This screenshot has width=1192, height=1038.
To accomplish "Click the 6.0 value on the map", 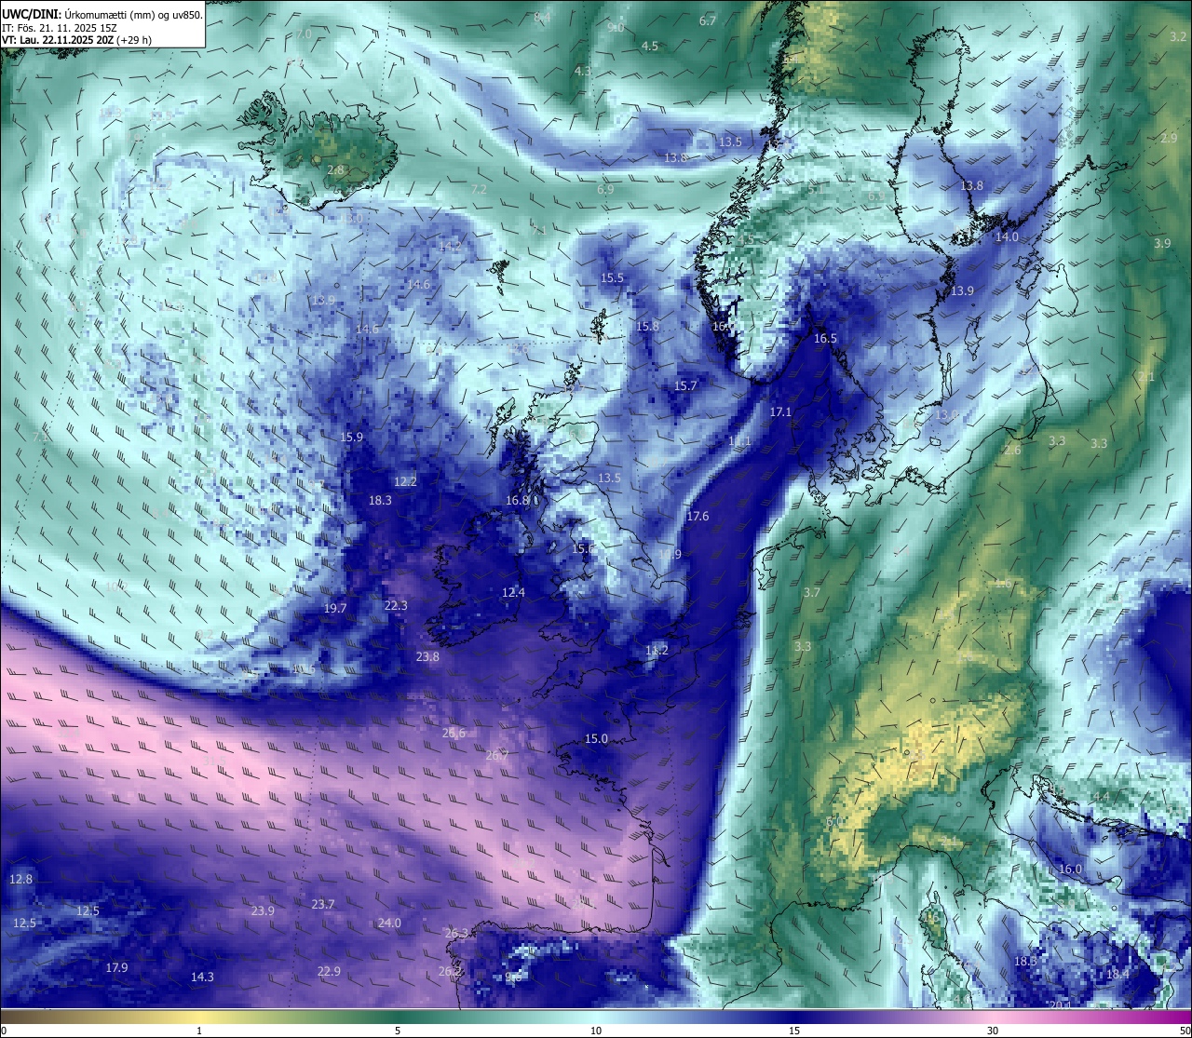I will point(833,822).
